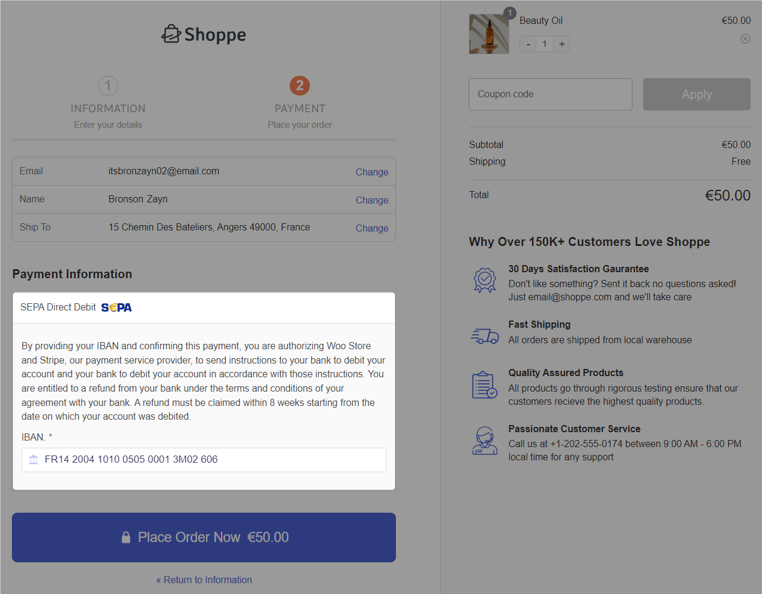Place Order Now for €50.00
The image size is (762, 594).
[204, 537]
